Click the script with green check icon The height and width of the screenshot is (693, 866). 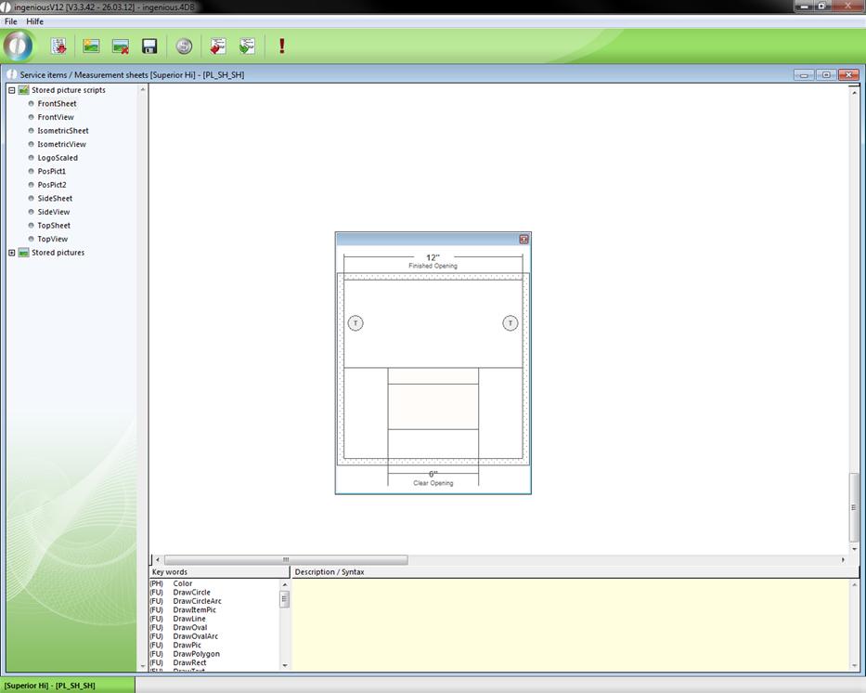[x=247, y=46]
